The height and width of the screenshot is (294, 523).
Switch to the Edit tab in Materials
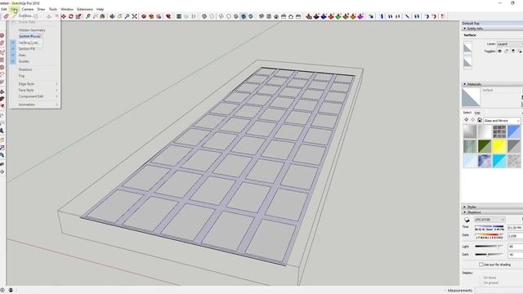(477, 113)
